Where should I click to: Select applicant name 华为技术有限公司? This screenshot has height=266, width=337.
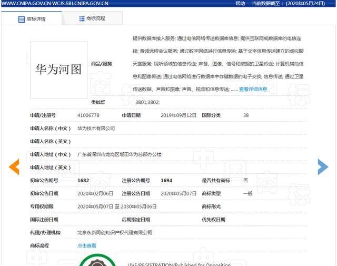(96, 129)
